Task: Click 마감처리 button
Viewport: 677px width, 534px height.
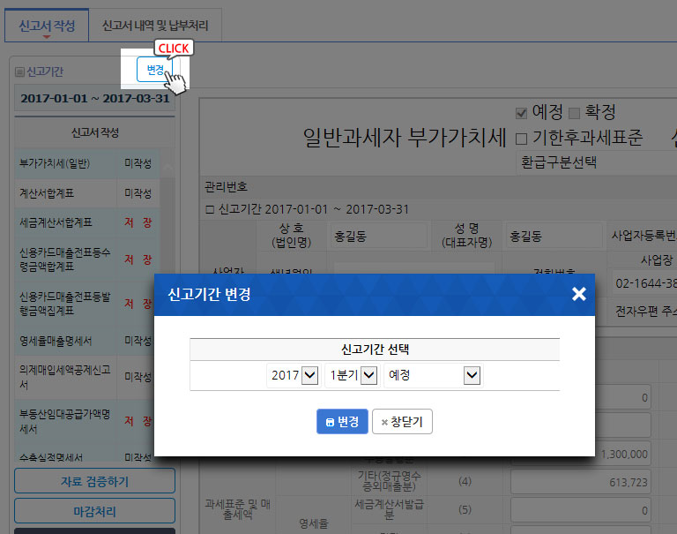Action: 94,511
